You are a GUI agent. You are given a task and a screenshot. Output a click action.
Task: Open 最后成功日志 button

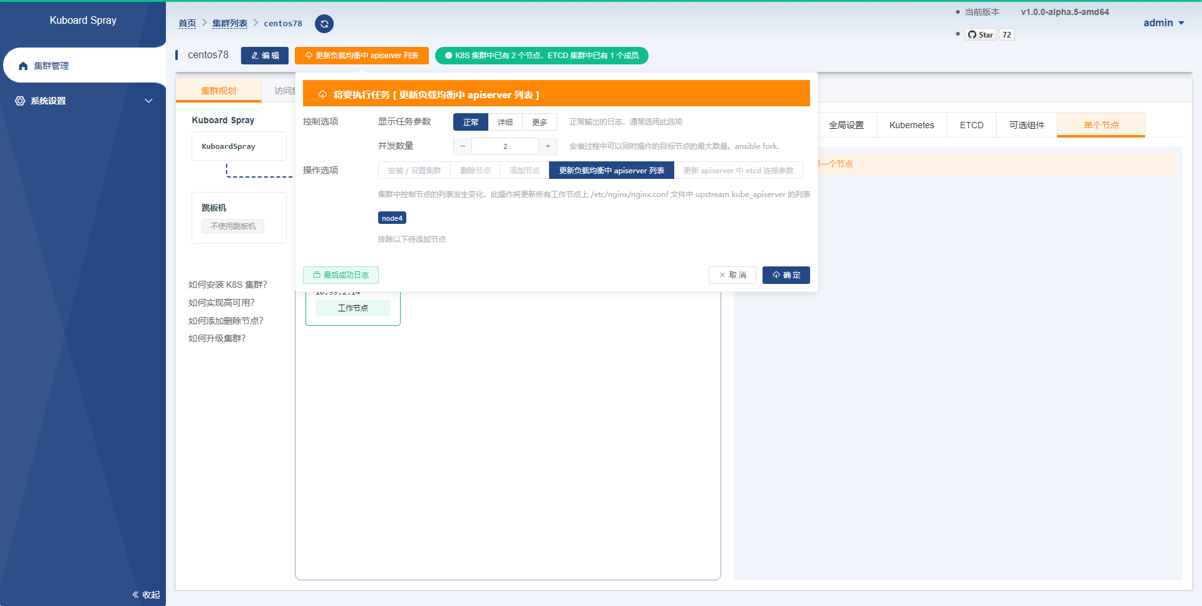pos(341,275)
